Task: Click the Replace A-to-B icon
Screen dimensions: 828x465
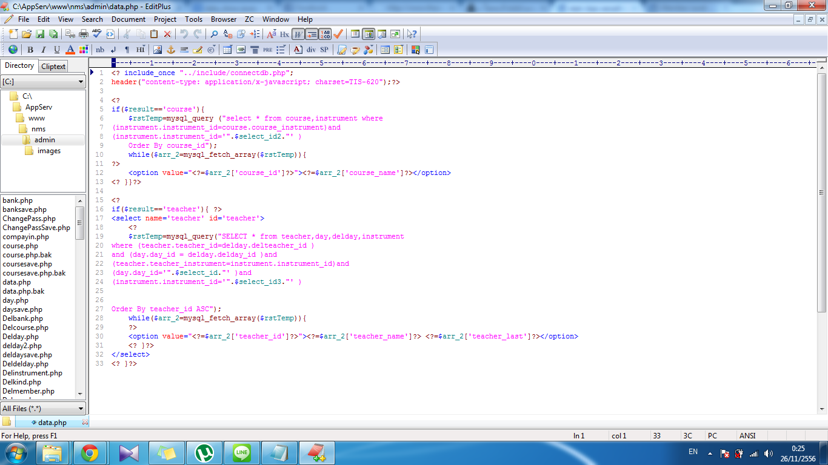Action: [x=228, y=34]
